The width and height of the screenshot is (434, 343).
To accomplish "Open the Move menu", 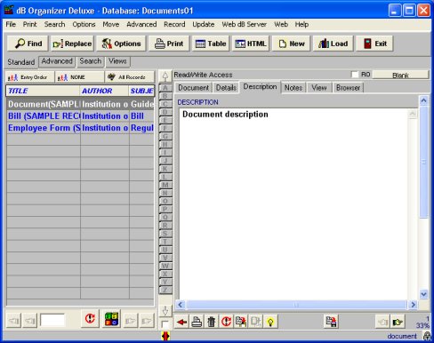I will (111, 24).
